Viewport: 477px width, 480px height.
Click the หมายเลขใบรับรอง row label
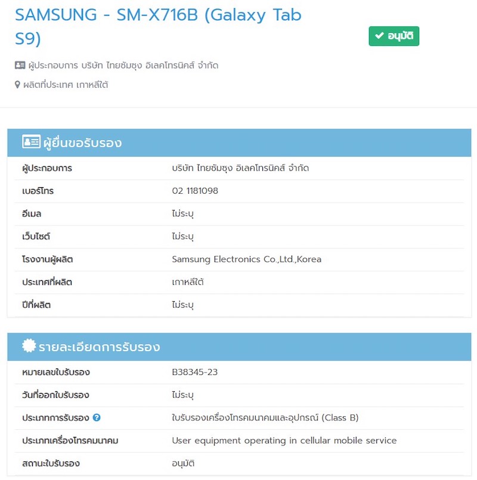[55, 372]
